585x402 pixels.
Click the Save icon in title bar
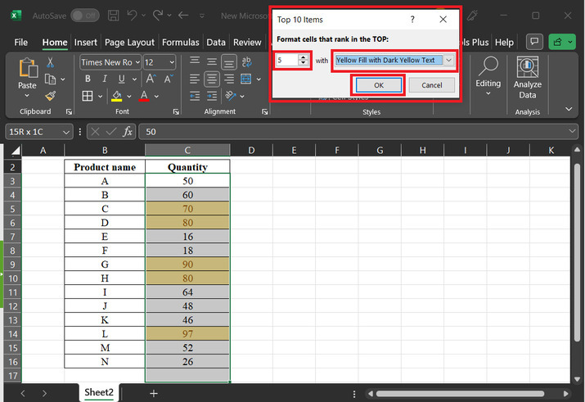pyautogui.click(x=113, y=16)
